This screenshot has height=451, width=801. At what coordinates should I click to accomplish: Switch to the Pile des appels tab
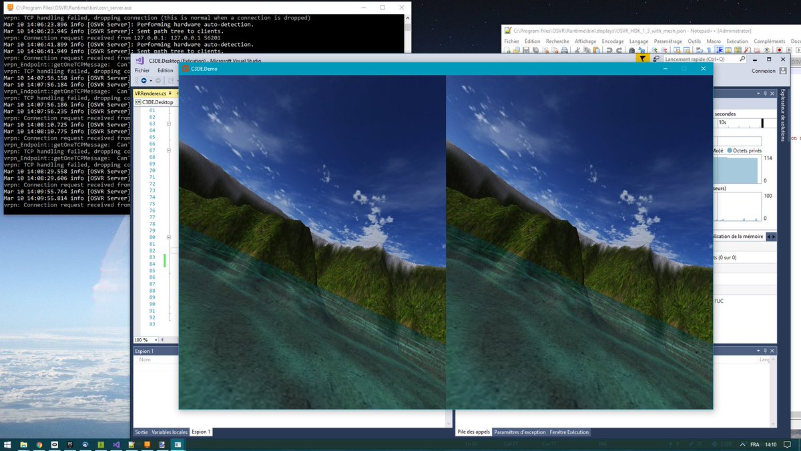coord(474,432)
